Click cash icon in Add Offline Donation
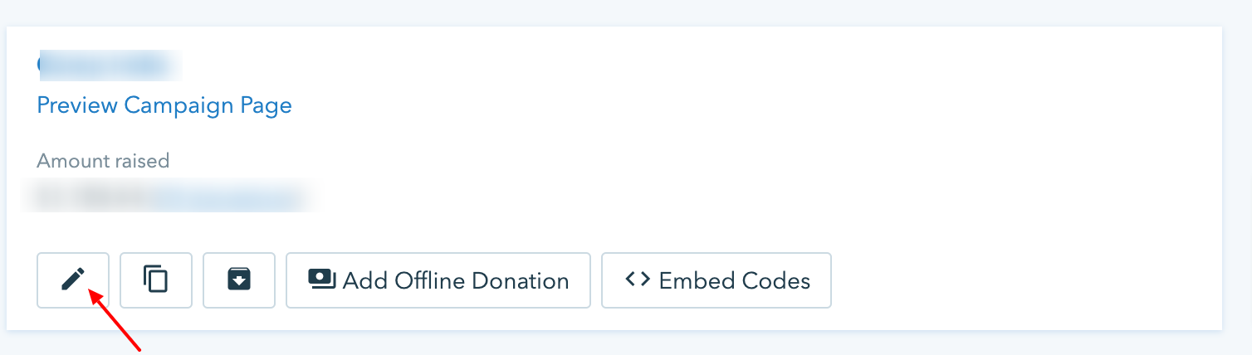The height and width of the screenshot is (355, 1252). point(320,280)
